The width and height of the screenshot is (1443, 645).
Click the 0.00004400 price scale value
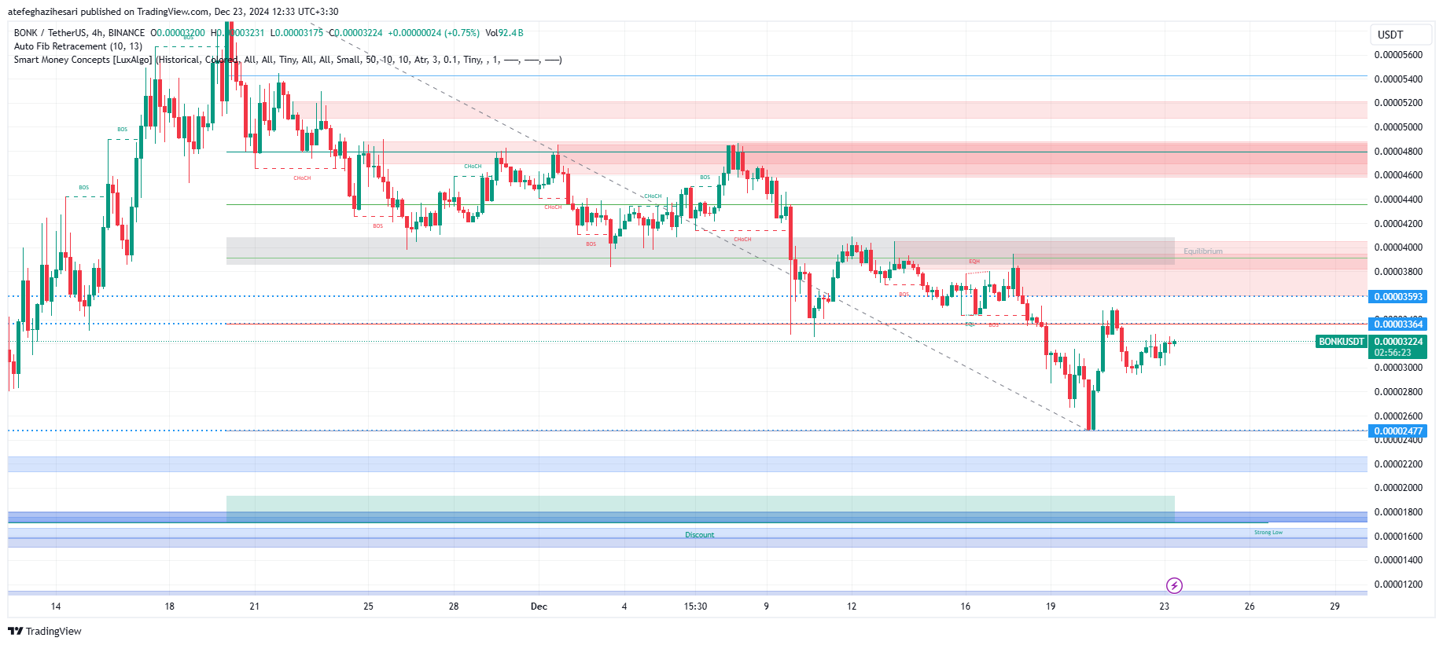tap(1398, 200)
